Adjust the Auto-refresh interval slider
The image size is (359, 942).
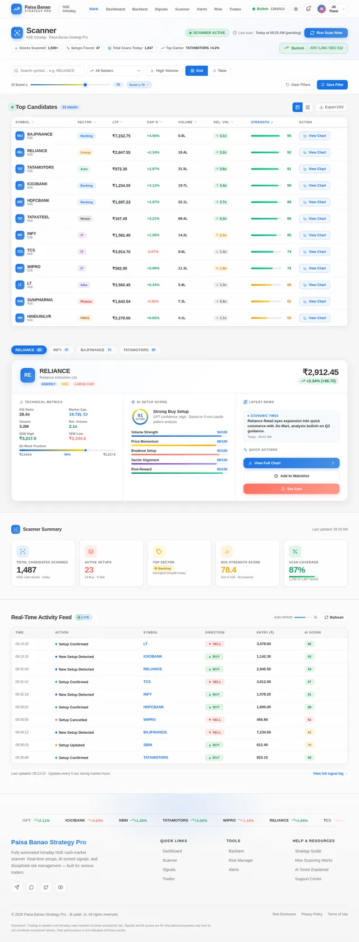pyautogui.click(x=303, y=617)
